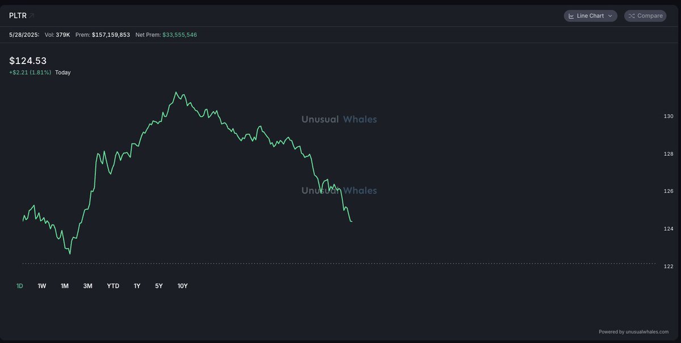Click the shuffle arrows icon on Compare
This screenshot has height=343, width=681.
click(x=631, y=16)
